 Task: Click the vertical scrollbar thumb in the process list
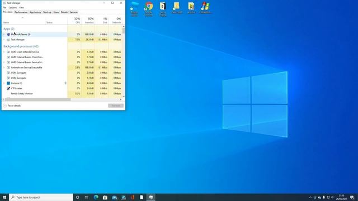[x=124, y=31]
